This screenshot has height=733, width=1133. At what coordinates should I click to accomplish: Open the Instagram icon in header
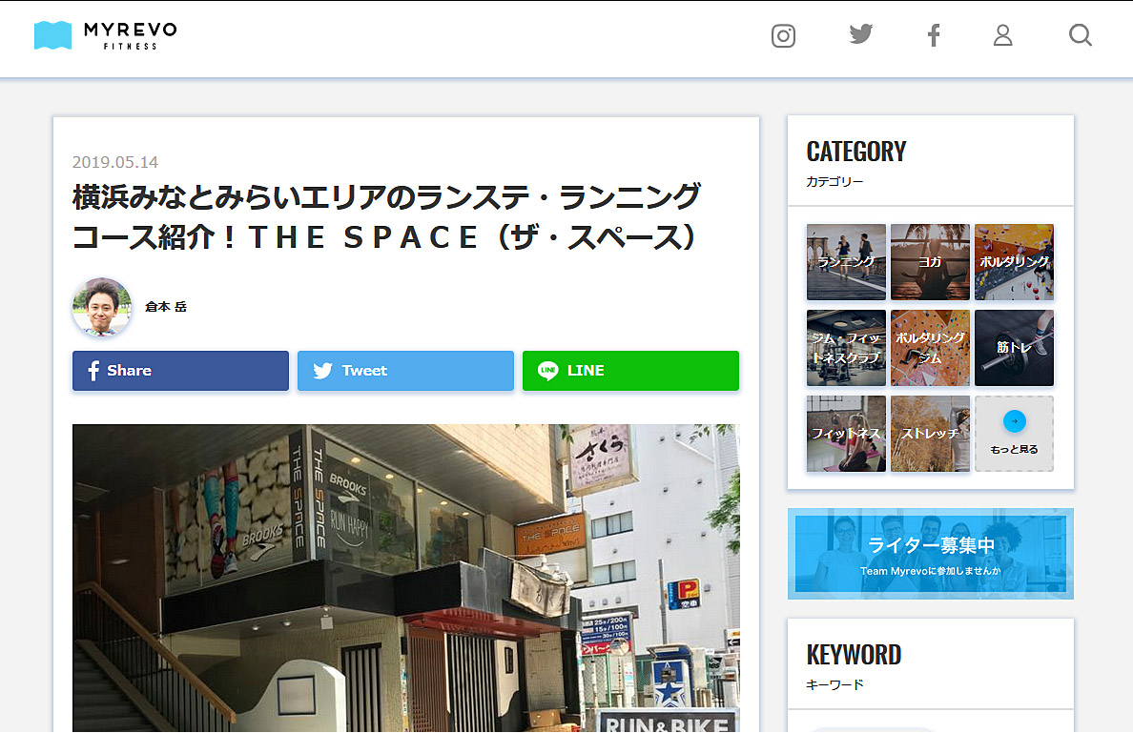pyautogui.click(x=783, y=36)
